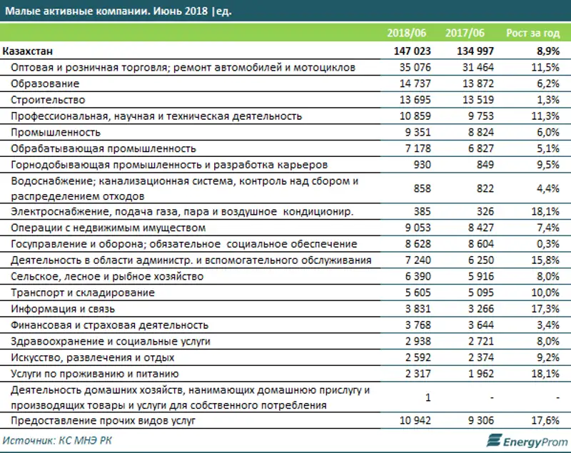Click the Рост за год column header

pos(532,33)
